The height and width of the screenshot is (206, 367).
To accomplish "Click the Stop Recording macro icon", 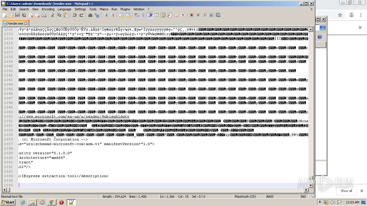I will tap(198, 15).
